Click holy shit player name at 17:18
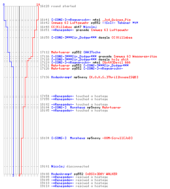Image resolution: width=170 pixels, height=189 pixels. [120, 59]
